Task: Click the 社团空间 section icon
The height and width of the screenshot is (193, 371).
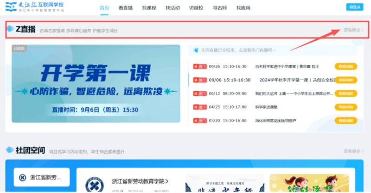Action: coord(10,150)
